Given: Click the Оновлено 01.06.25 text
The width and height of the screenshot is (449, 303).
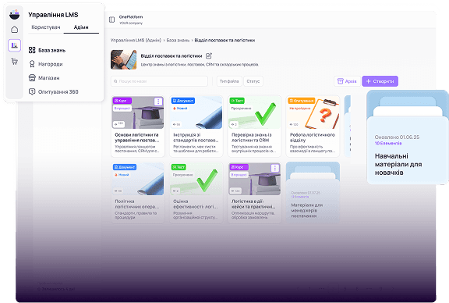Looking at the screenshot, I should point(397,137).
